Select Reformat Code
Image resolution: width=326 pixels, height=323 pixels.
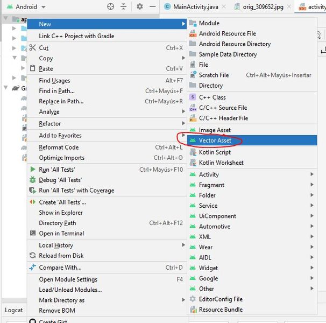click(x=107, y=147)
